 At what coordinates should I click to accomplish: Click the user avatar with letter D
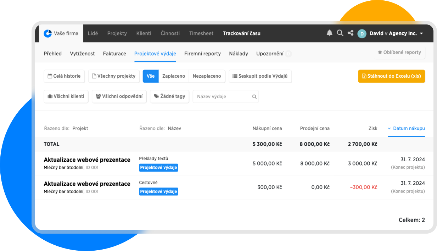click(362, 34)
